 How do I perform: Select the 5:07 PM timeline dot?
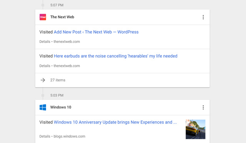[43, 5]
